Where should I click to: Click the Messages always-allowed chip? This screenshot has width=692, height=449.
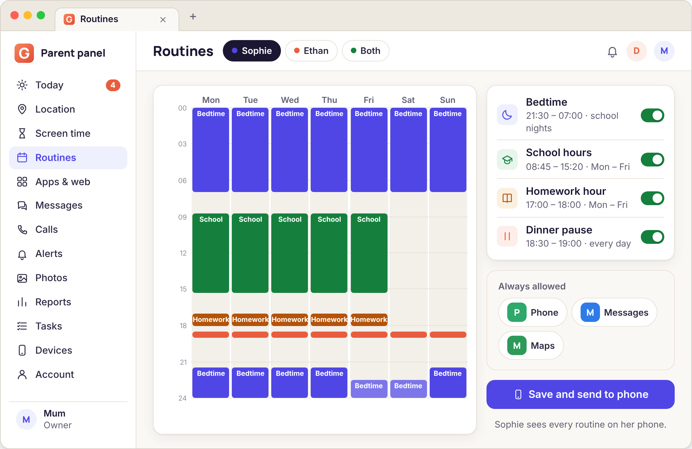pos(614,312)
